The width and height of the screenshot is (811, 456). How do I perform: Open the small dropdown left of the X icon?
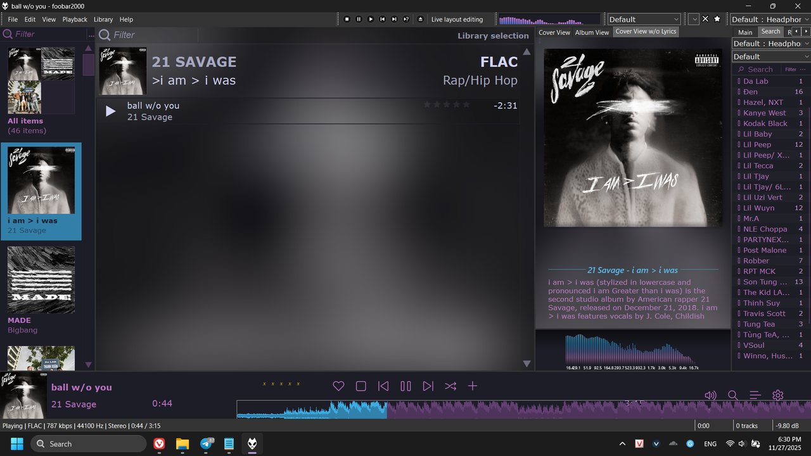(694, 19)
